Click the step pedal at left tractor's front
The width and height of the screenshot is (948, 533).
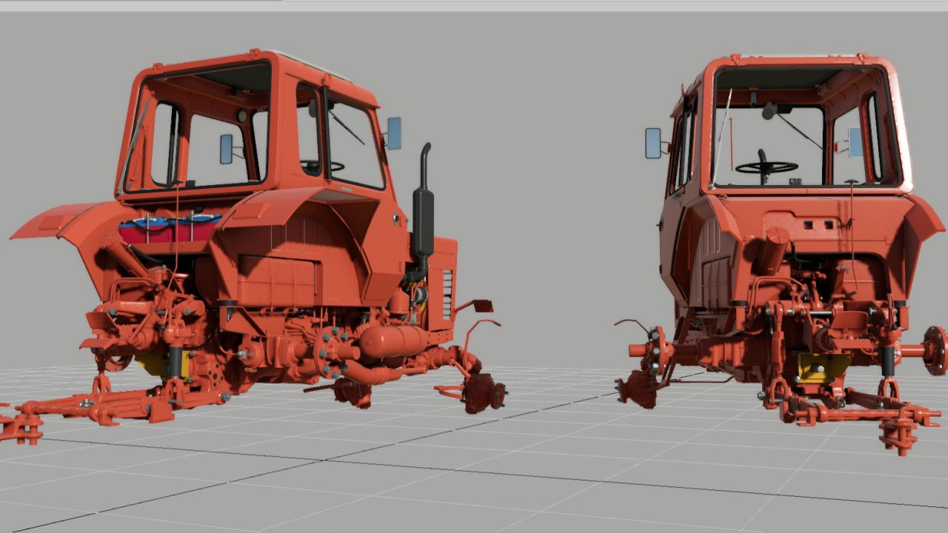479,305
